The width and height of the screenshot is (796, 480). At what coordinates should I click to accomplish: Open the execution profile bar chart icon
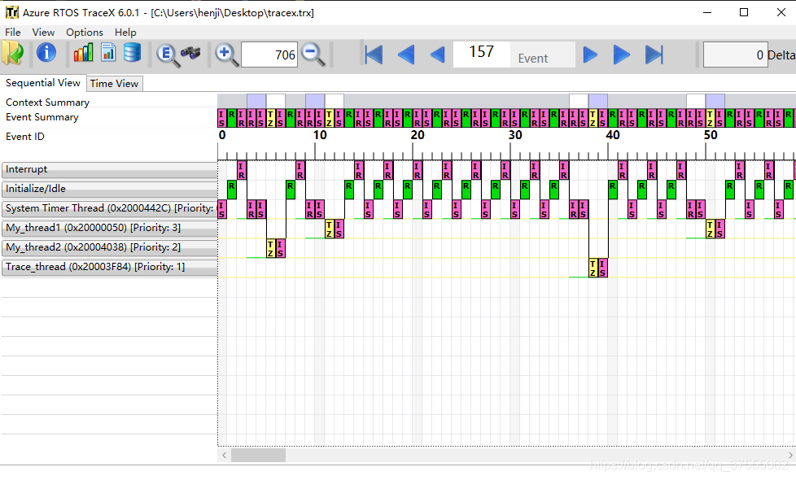pyautogui.click(x=83, y=52)
